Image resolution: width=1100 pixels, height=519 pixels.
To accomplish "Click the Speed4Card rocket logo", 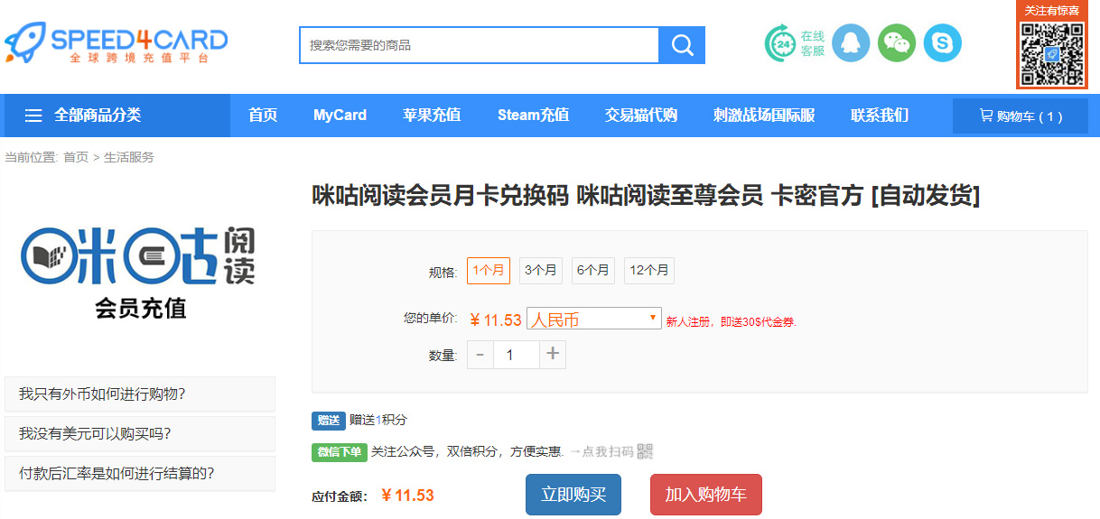I will pos(116,43).
